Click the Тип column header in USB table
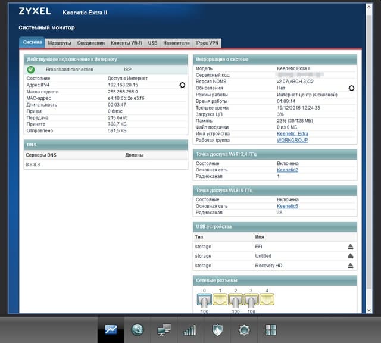Viewport: 381px width, 343px height. pyautogui.click(x=199, y=237)
